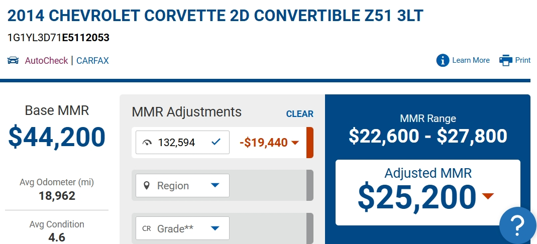Open the CARFAX report link
Image resolution: width=537 pixels, height=244 pixels.
(x=92, y=61)
